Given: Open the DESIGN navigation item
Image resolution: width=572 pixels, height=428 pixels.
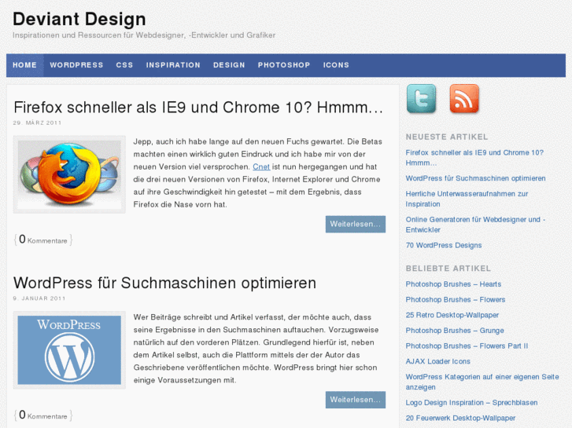Looking at the screenshot, I should pos(229,65).
